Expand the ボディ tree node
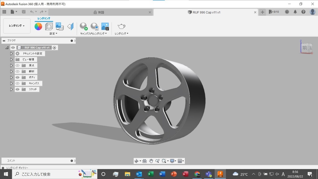 click(11, 77)
